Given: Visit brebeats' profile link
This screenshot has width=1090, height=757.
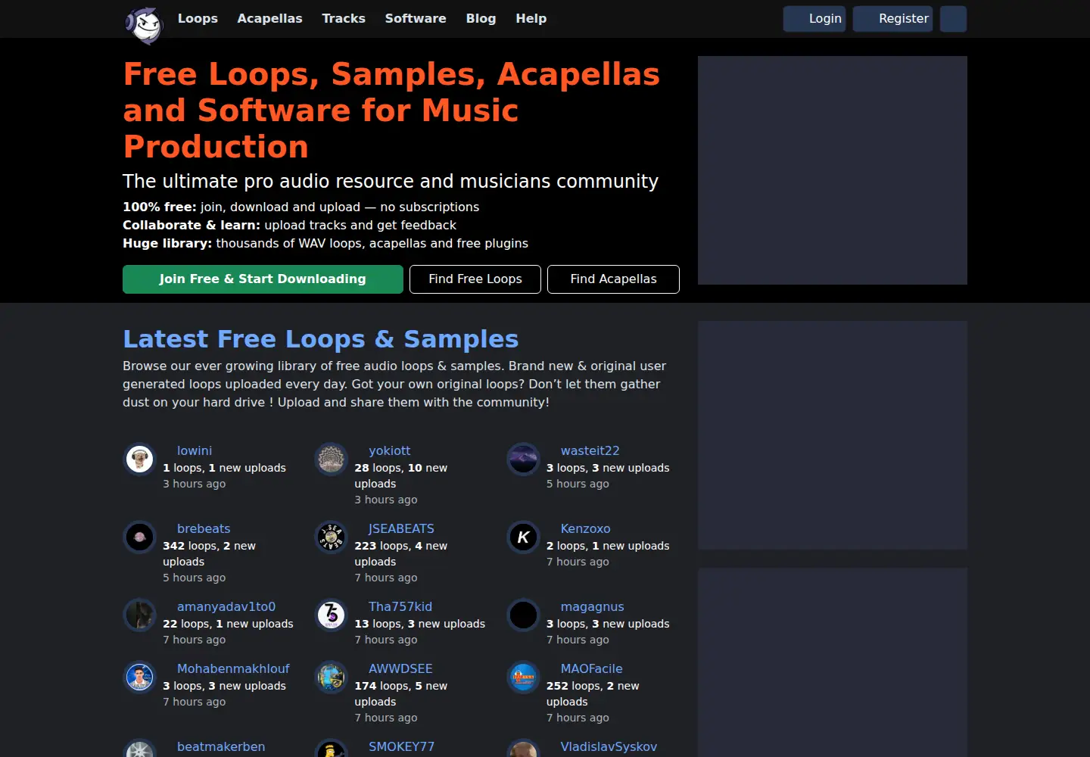Looking at the screenshot, I should click(204, 528).
